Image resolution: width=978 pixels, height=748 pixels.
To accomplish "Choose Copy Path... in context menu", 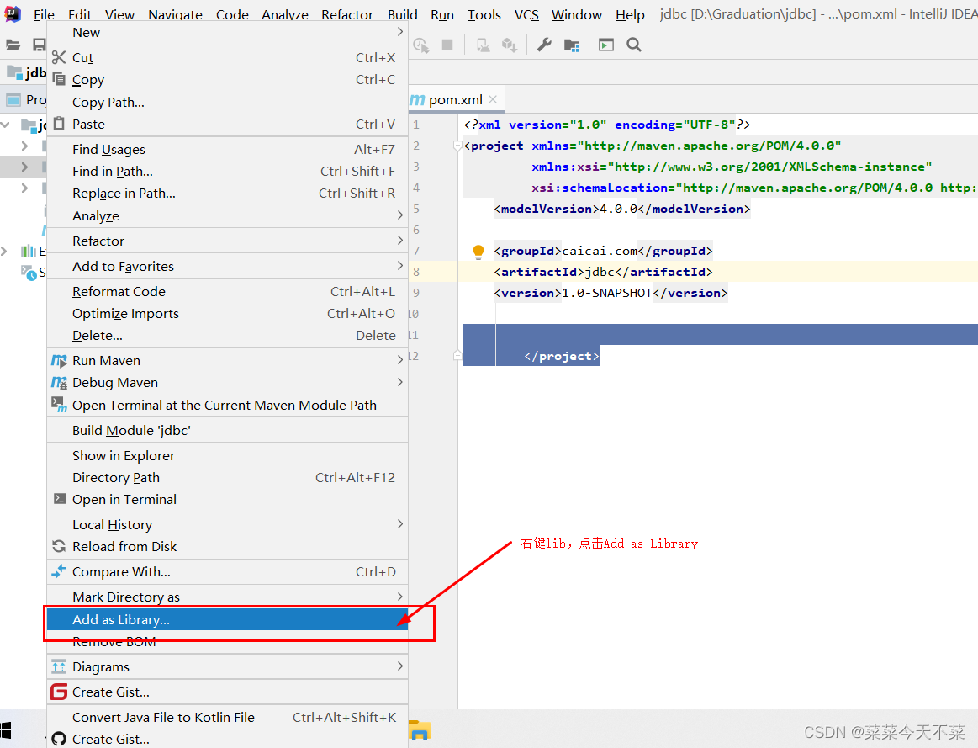I will click(x=228, y=103).
